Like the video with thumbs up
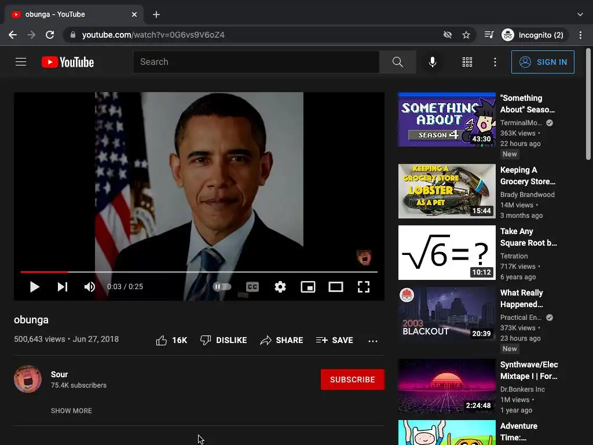Screen dimensions: 593x445 (x=162, y=340)
